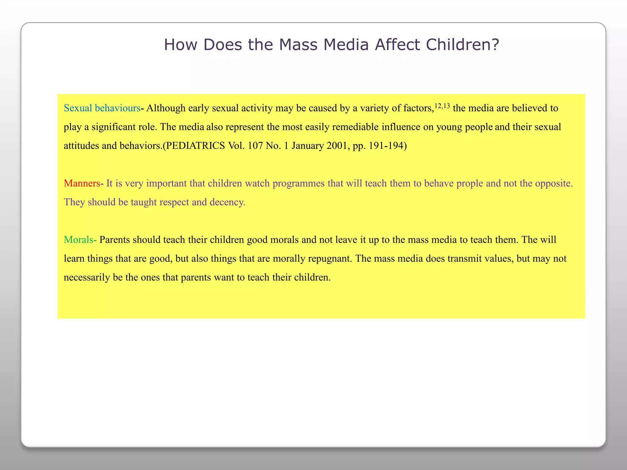Screen dimensions: 627x470
Task: Click the red "Manners" heading
Action: [x=82, y=183]
